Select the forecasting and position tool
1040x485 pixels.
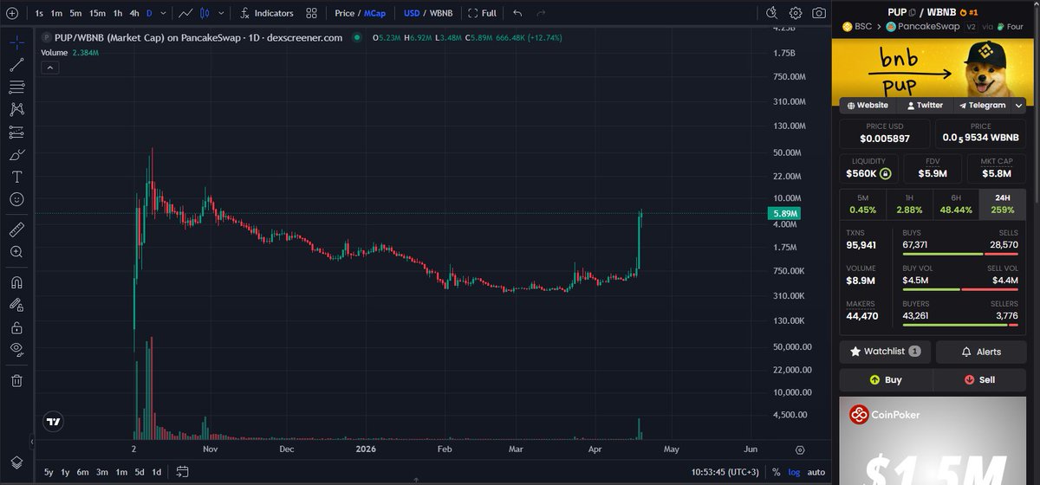pos(16,133)
